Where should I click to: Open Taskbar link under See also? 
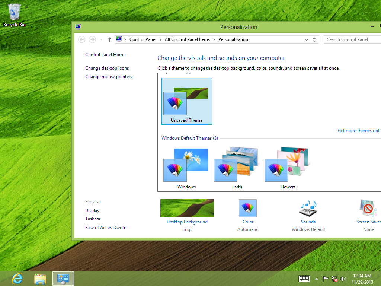coord(93,219)
